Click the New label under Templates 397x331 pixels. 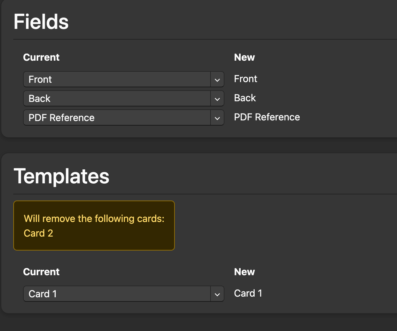click(244, 272)
